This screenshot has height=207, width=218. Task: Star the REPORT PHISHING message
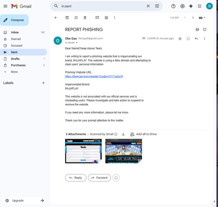point(180,39)
